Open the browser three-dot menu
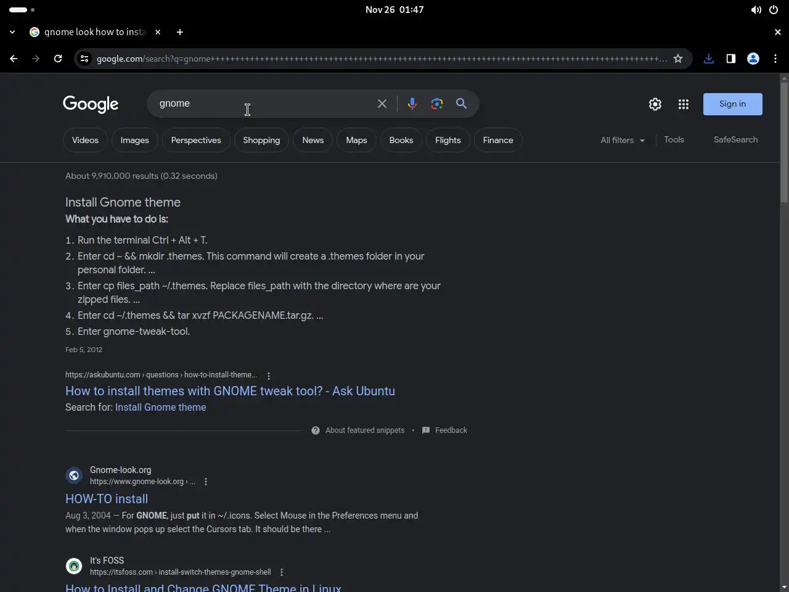 pos(775,59)
